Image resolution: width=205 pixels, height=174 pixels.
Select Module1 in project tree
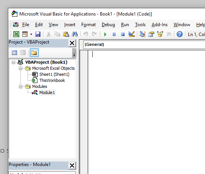pyautogui.click(x=47, y=92)
